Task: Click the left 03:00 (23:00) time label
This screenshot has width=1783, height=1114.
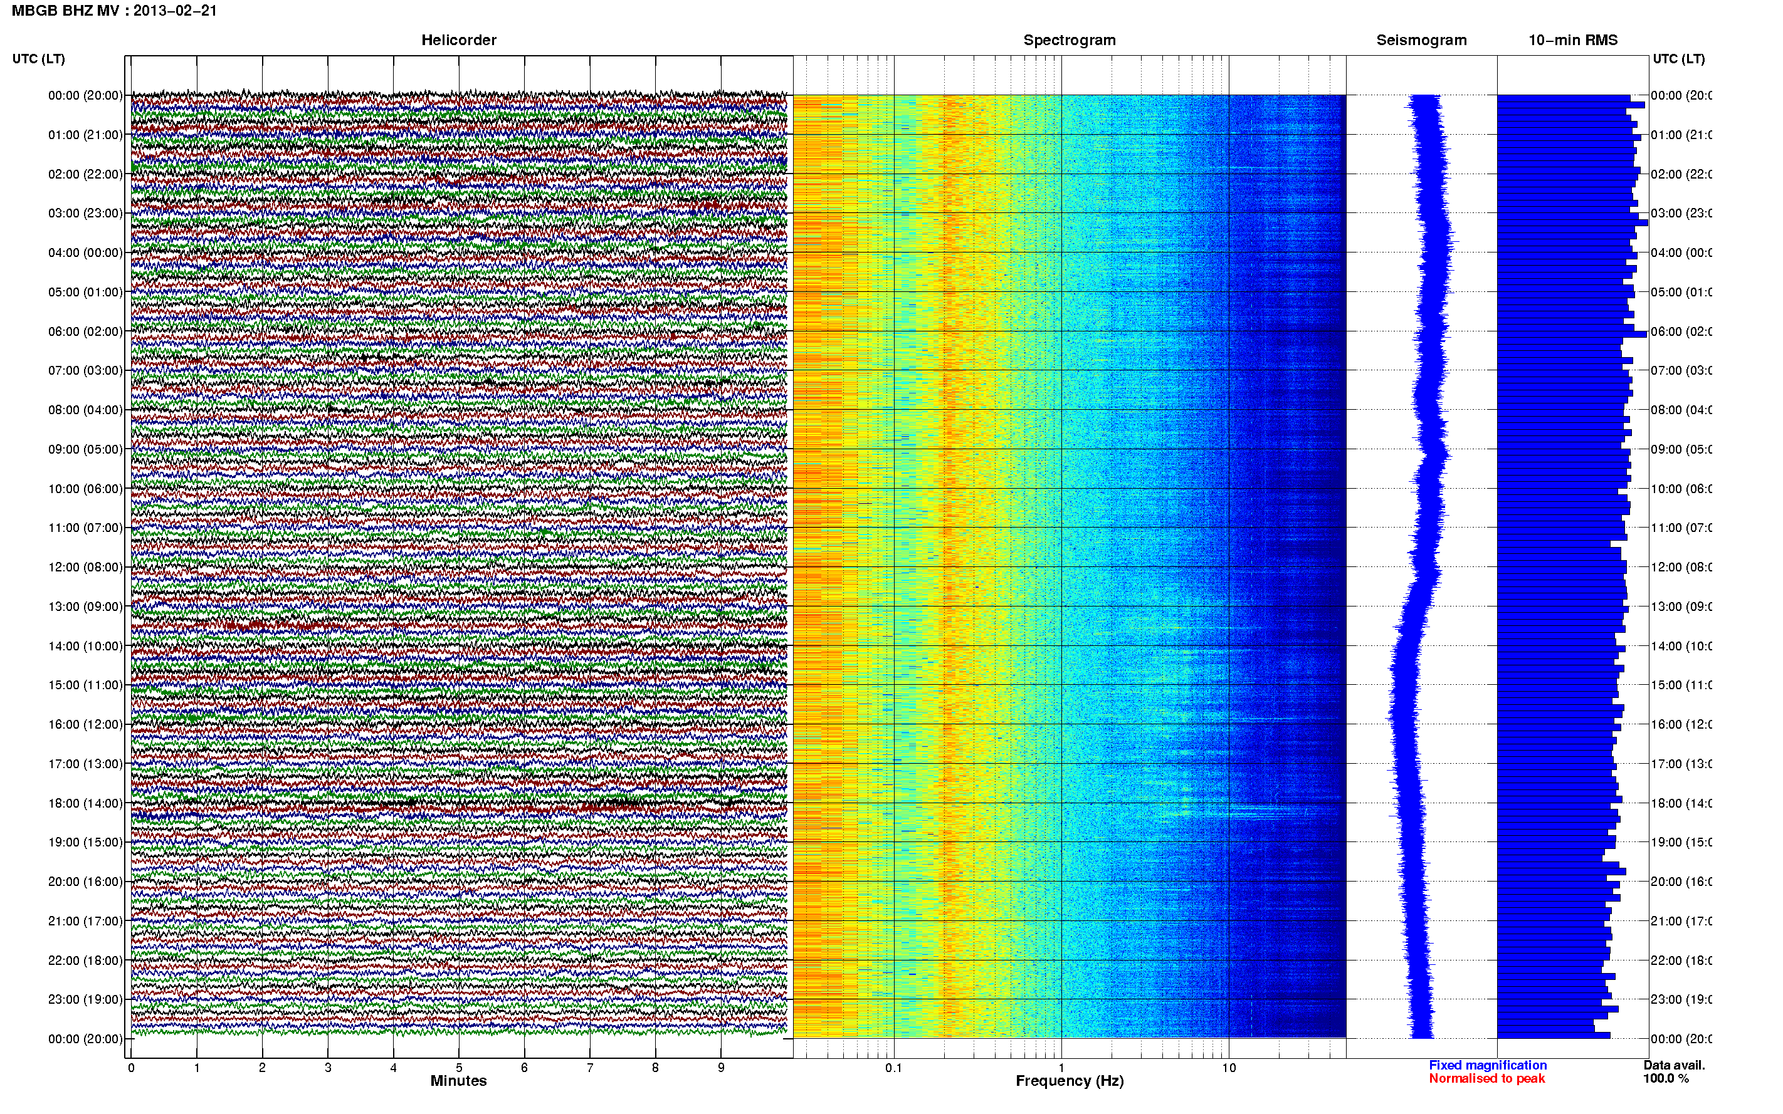Action: 85,213
